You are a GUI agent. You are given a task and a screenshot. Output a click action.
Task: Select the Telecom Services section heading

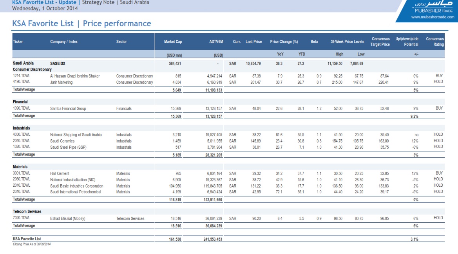27,212
